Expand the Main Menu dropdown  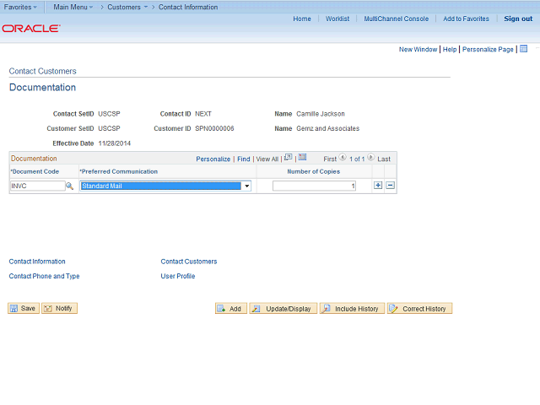[x=73, y=7]
